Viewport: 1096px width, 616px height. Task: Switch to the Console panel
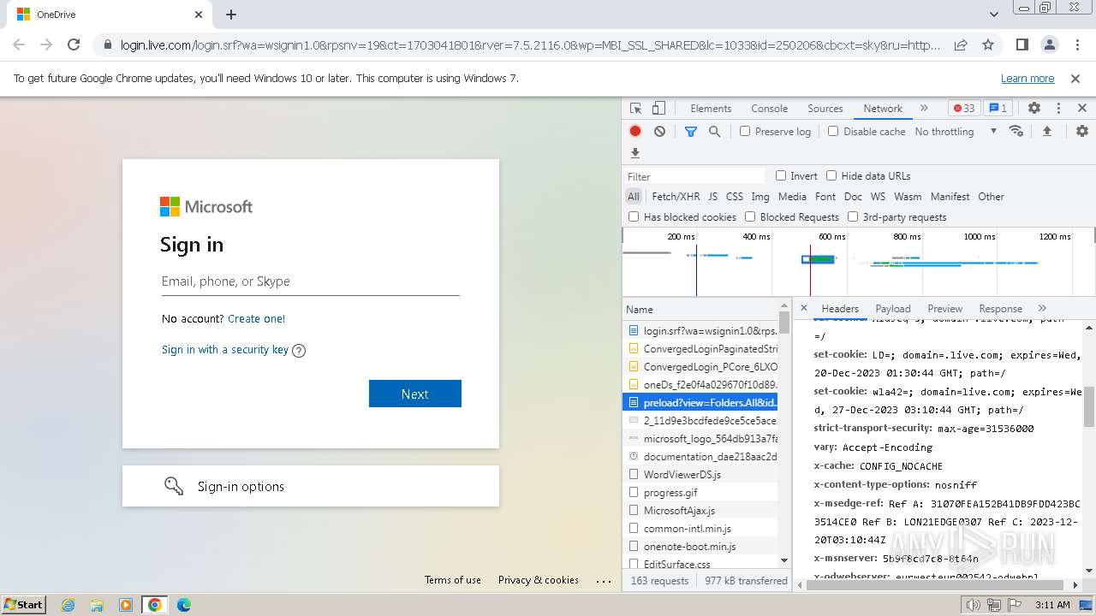pyautogui.click(x=769, y=109)
